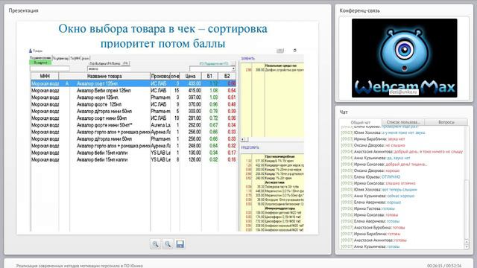
Task: Open the WebcamMax video feed thumbnail
Action: pyautogui.click(x=404, y=58)
